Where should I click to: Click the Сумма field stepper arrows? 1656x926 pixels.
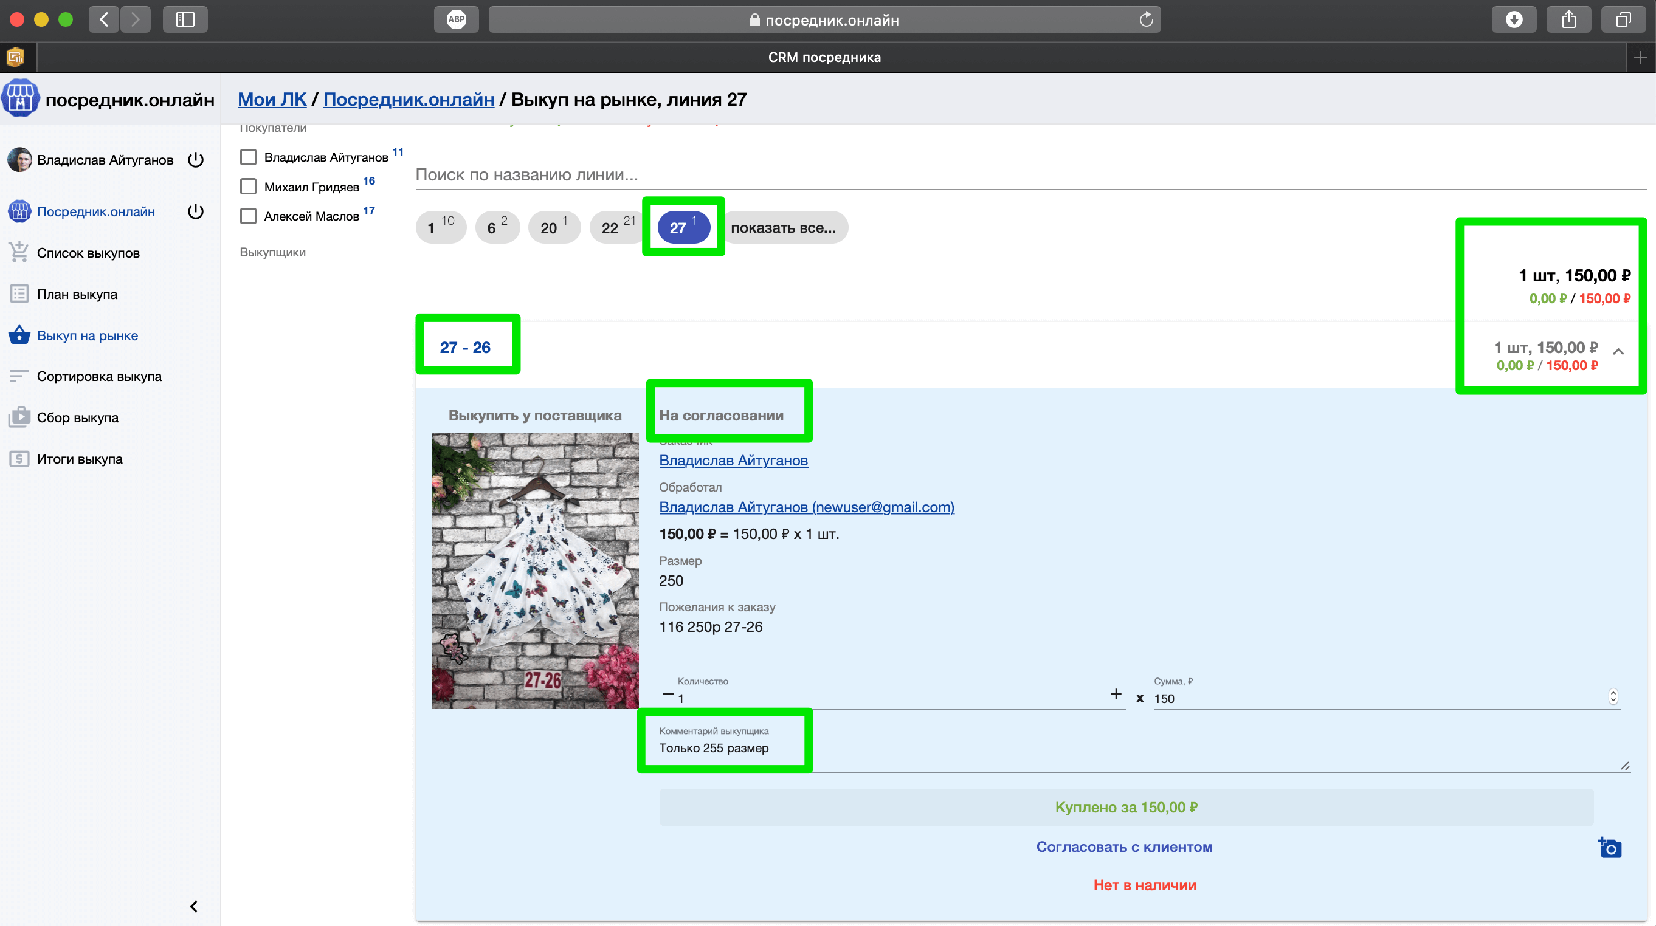1612,696
